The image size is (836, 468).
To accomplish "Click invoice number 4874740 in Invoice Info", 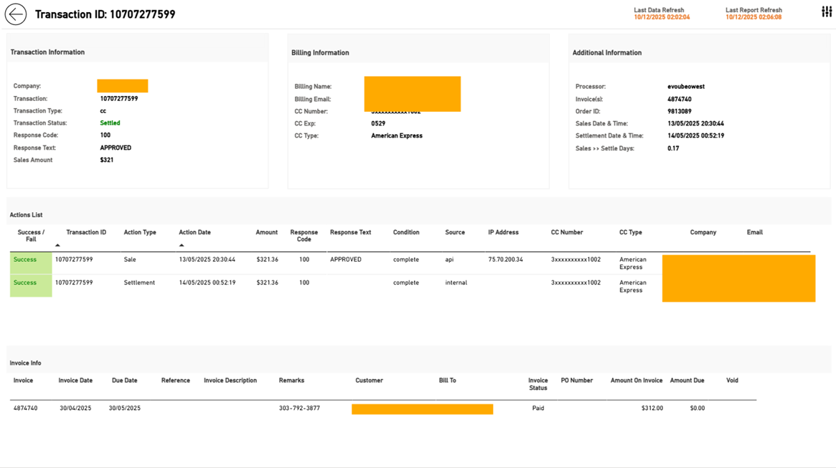I will (x=25, y=409).
